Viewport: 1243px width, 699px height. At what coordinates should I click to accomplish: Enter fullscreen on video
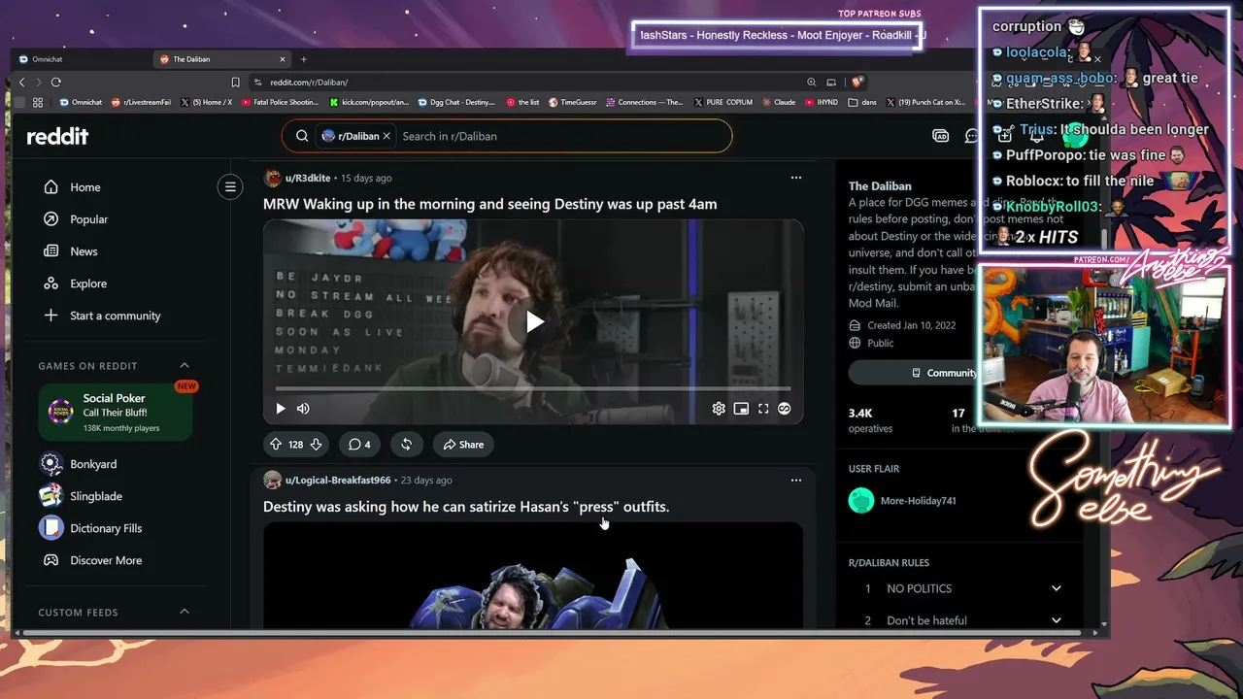(763, 409)
